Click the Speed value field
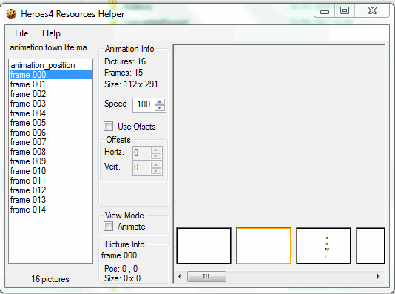 pyautogui.click(x=144, y=104)
